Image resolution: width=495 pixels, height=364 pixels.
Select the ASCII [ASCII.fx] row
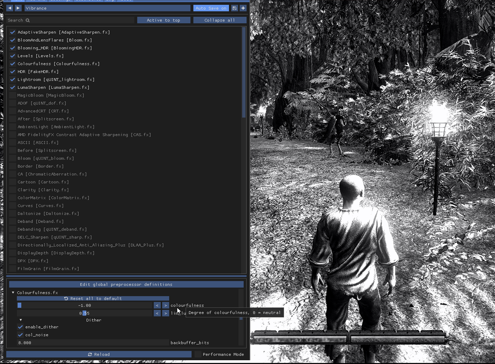38,143
